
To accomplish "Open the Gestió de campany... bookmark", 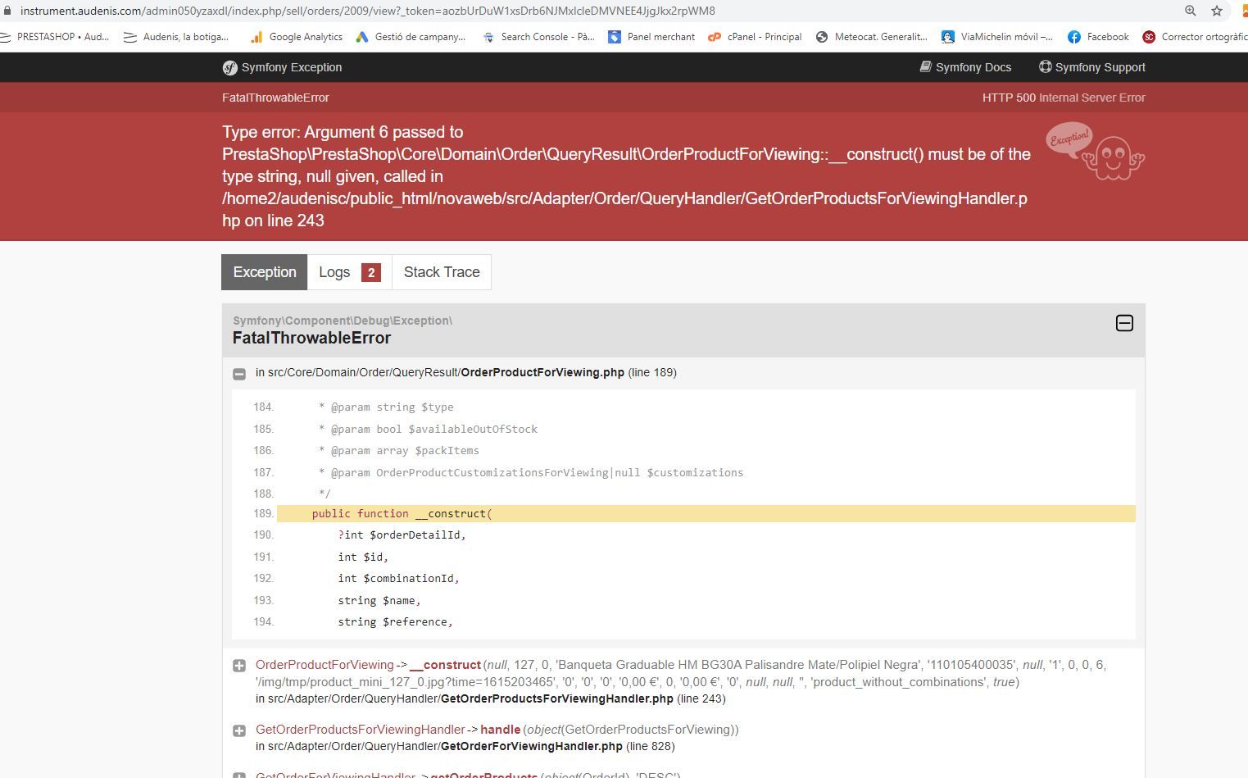I will [411, 37].
